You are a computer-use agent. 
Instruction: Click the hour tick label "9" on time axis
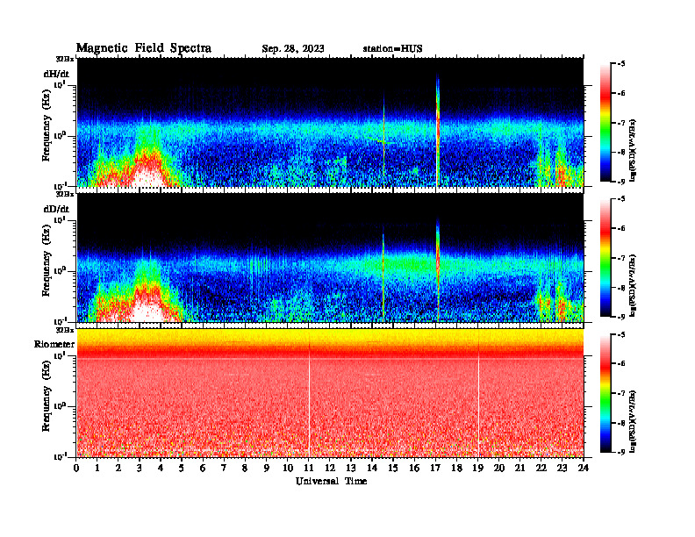[267, 469]
